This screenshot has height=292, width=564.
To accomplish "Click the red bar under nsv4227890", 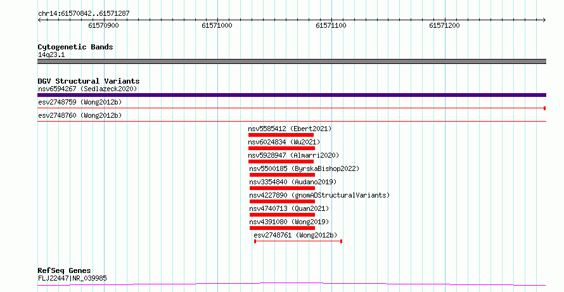I will [x=283, y=201].
